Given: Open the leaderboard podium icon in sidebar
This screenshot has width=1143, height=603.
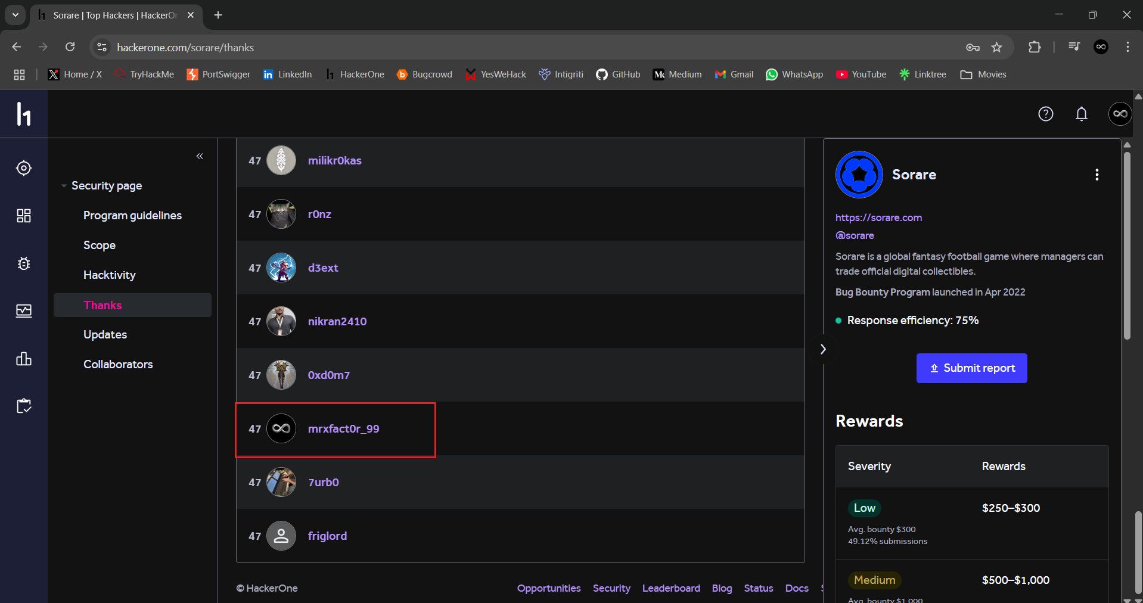Looking at the screenshot, I should pyautogui.click(x=24, y=359).
